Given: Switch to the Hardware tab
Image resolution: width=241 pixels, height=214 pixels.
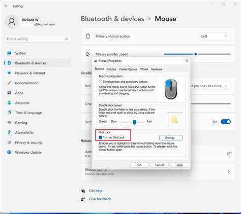Looking at the screenshot, I should (157, 69).
